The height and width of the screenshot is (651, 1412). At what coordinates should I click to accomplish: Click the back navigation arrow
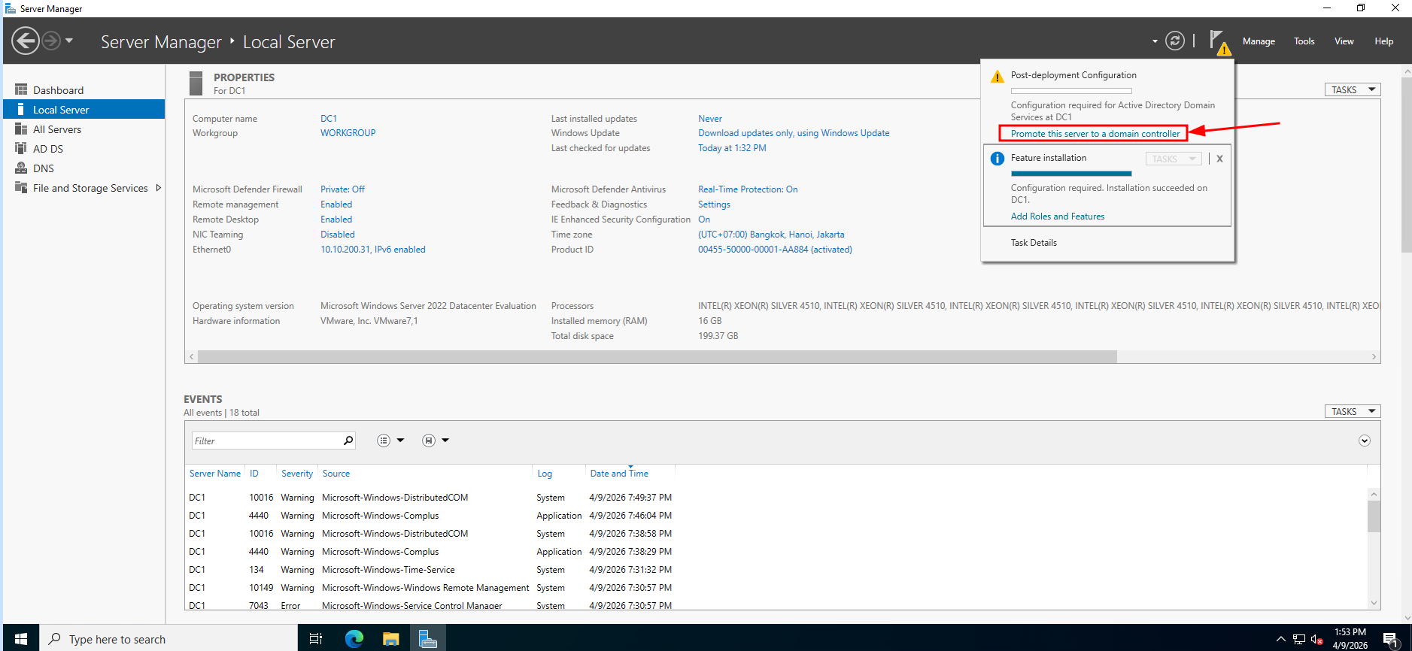(26, 41)
